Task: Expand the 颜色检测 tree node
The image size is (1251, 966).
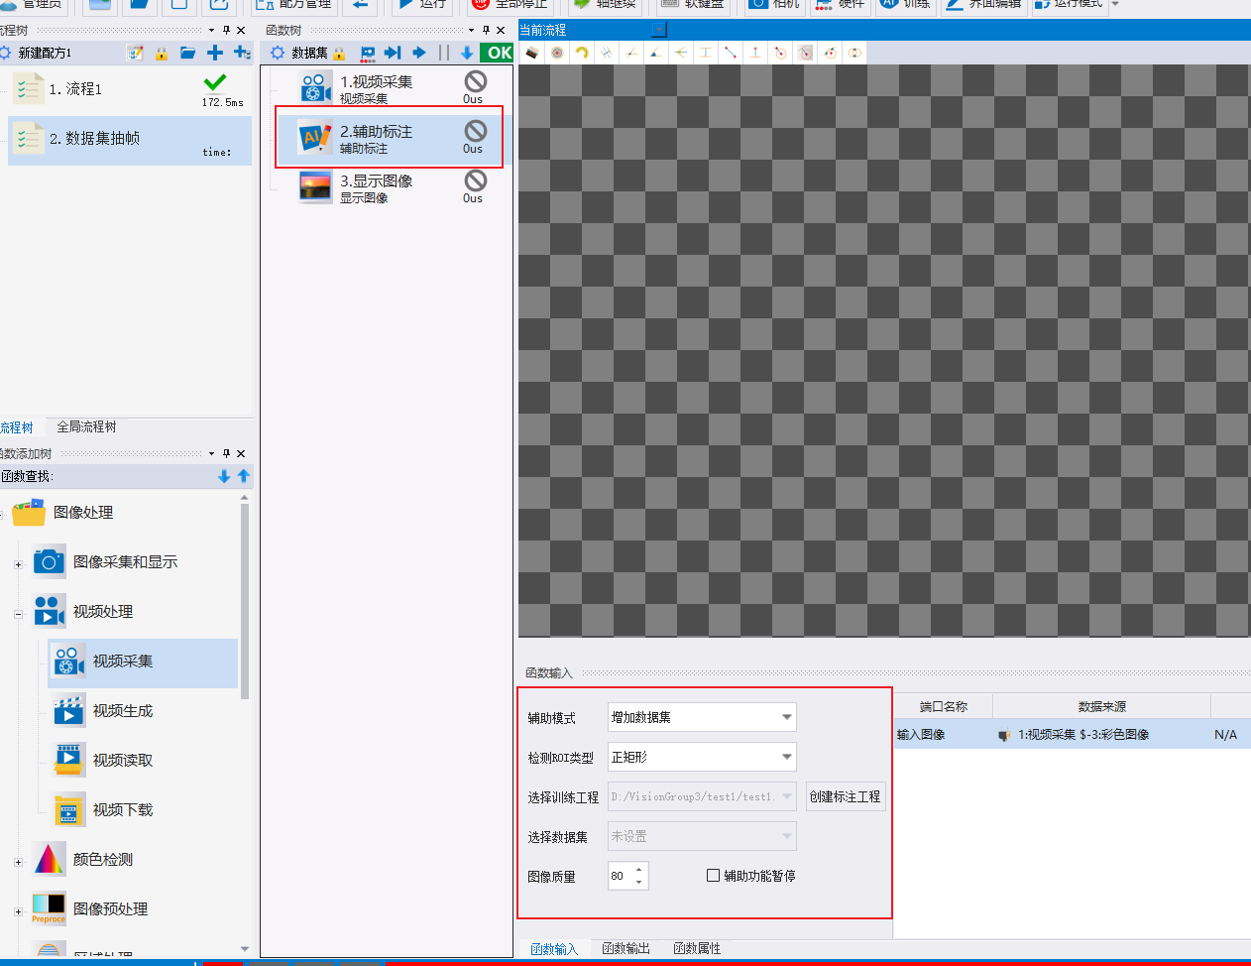Action: click(18, 862)
